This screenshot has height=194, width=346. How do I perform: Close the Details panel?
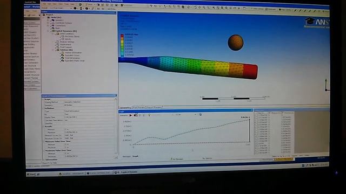pyautogui.click(x=116, y=95)
